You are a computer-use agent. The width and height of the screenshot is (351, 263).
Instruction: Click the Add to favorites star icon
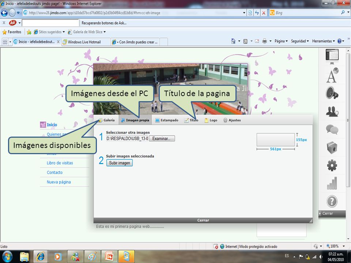[29, 32]
